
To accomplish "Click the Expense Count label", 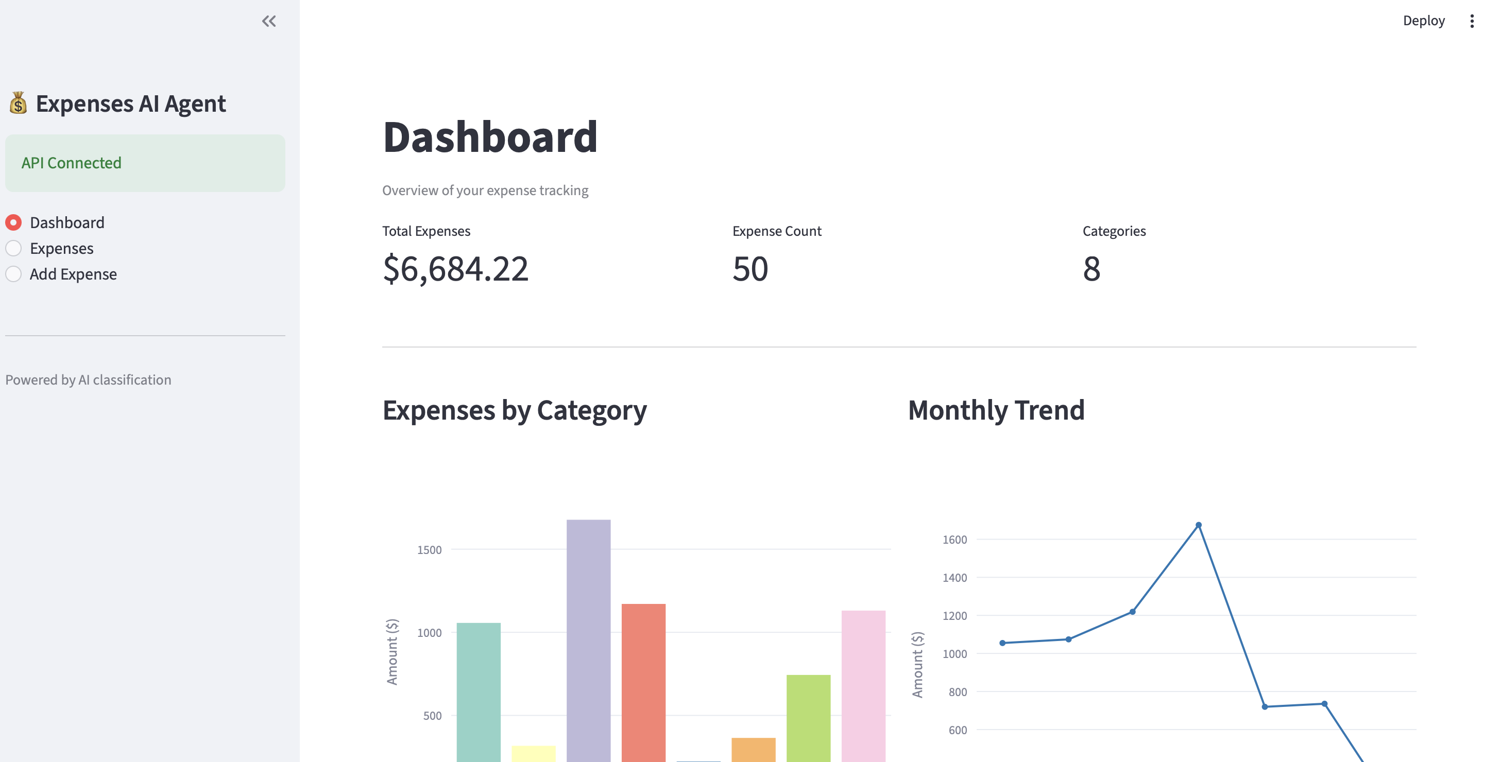I will tap(777, 231).
